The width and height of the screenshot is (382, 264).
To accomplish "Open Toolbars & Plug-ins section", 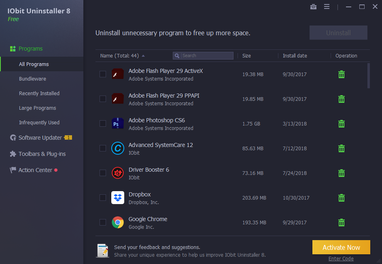I will click(42, 154).
